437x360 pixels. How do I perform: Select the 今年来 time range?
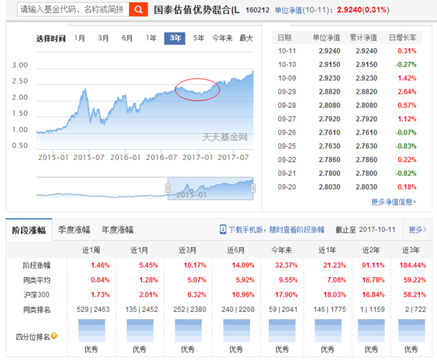pyautogui.click(x=222, y=38)
